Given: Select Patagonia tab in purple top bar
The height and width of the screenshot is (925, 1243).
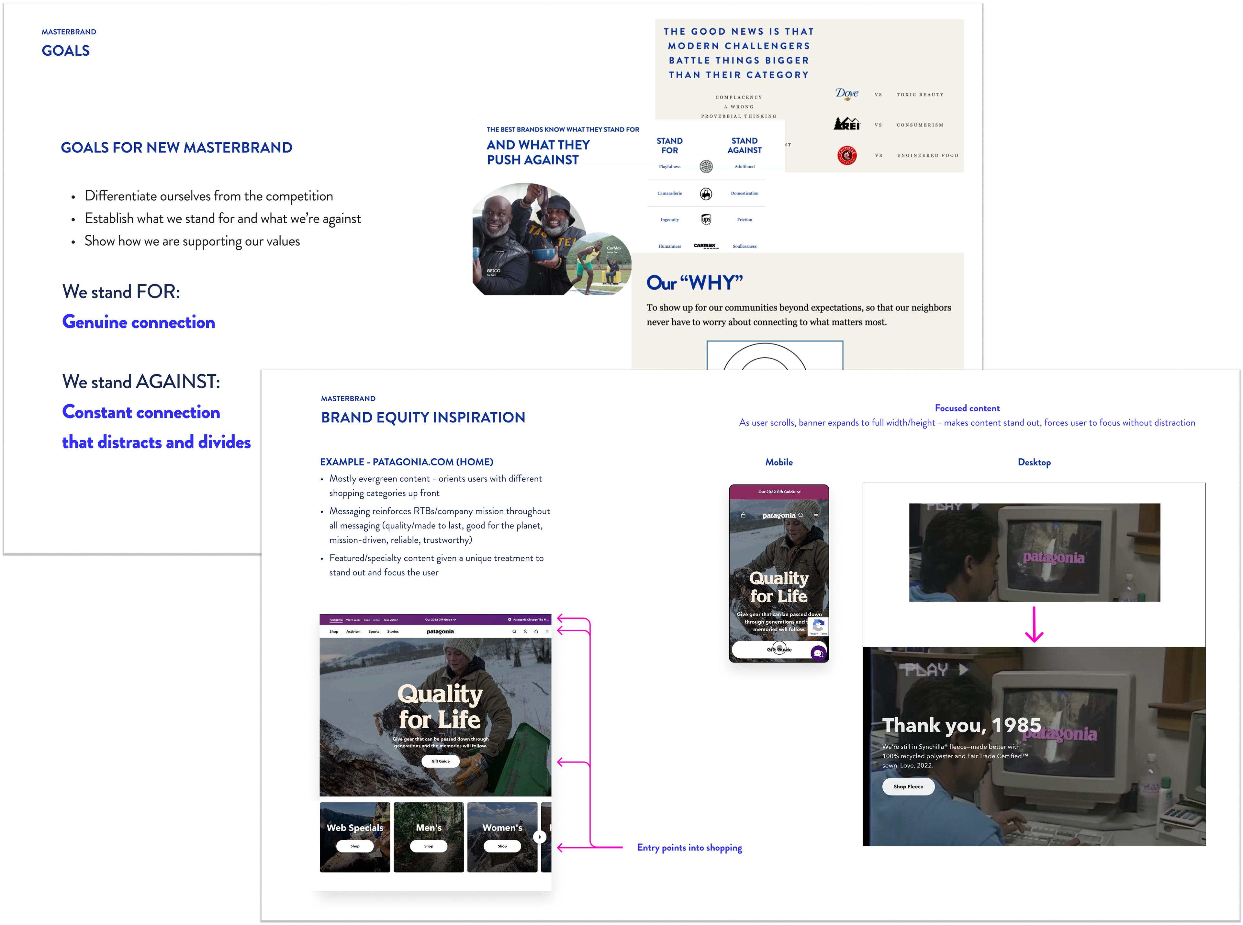Looking at the screenshot, I should point(336,620).
